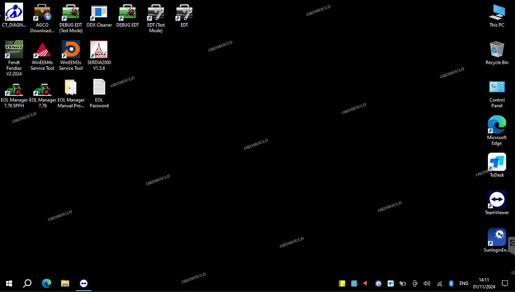Launch the TeamViewer desktop shortcut

[x=496, y=200]
